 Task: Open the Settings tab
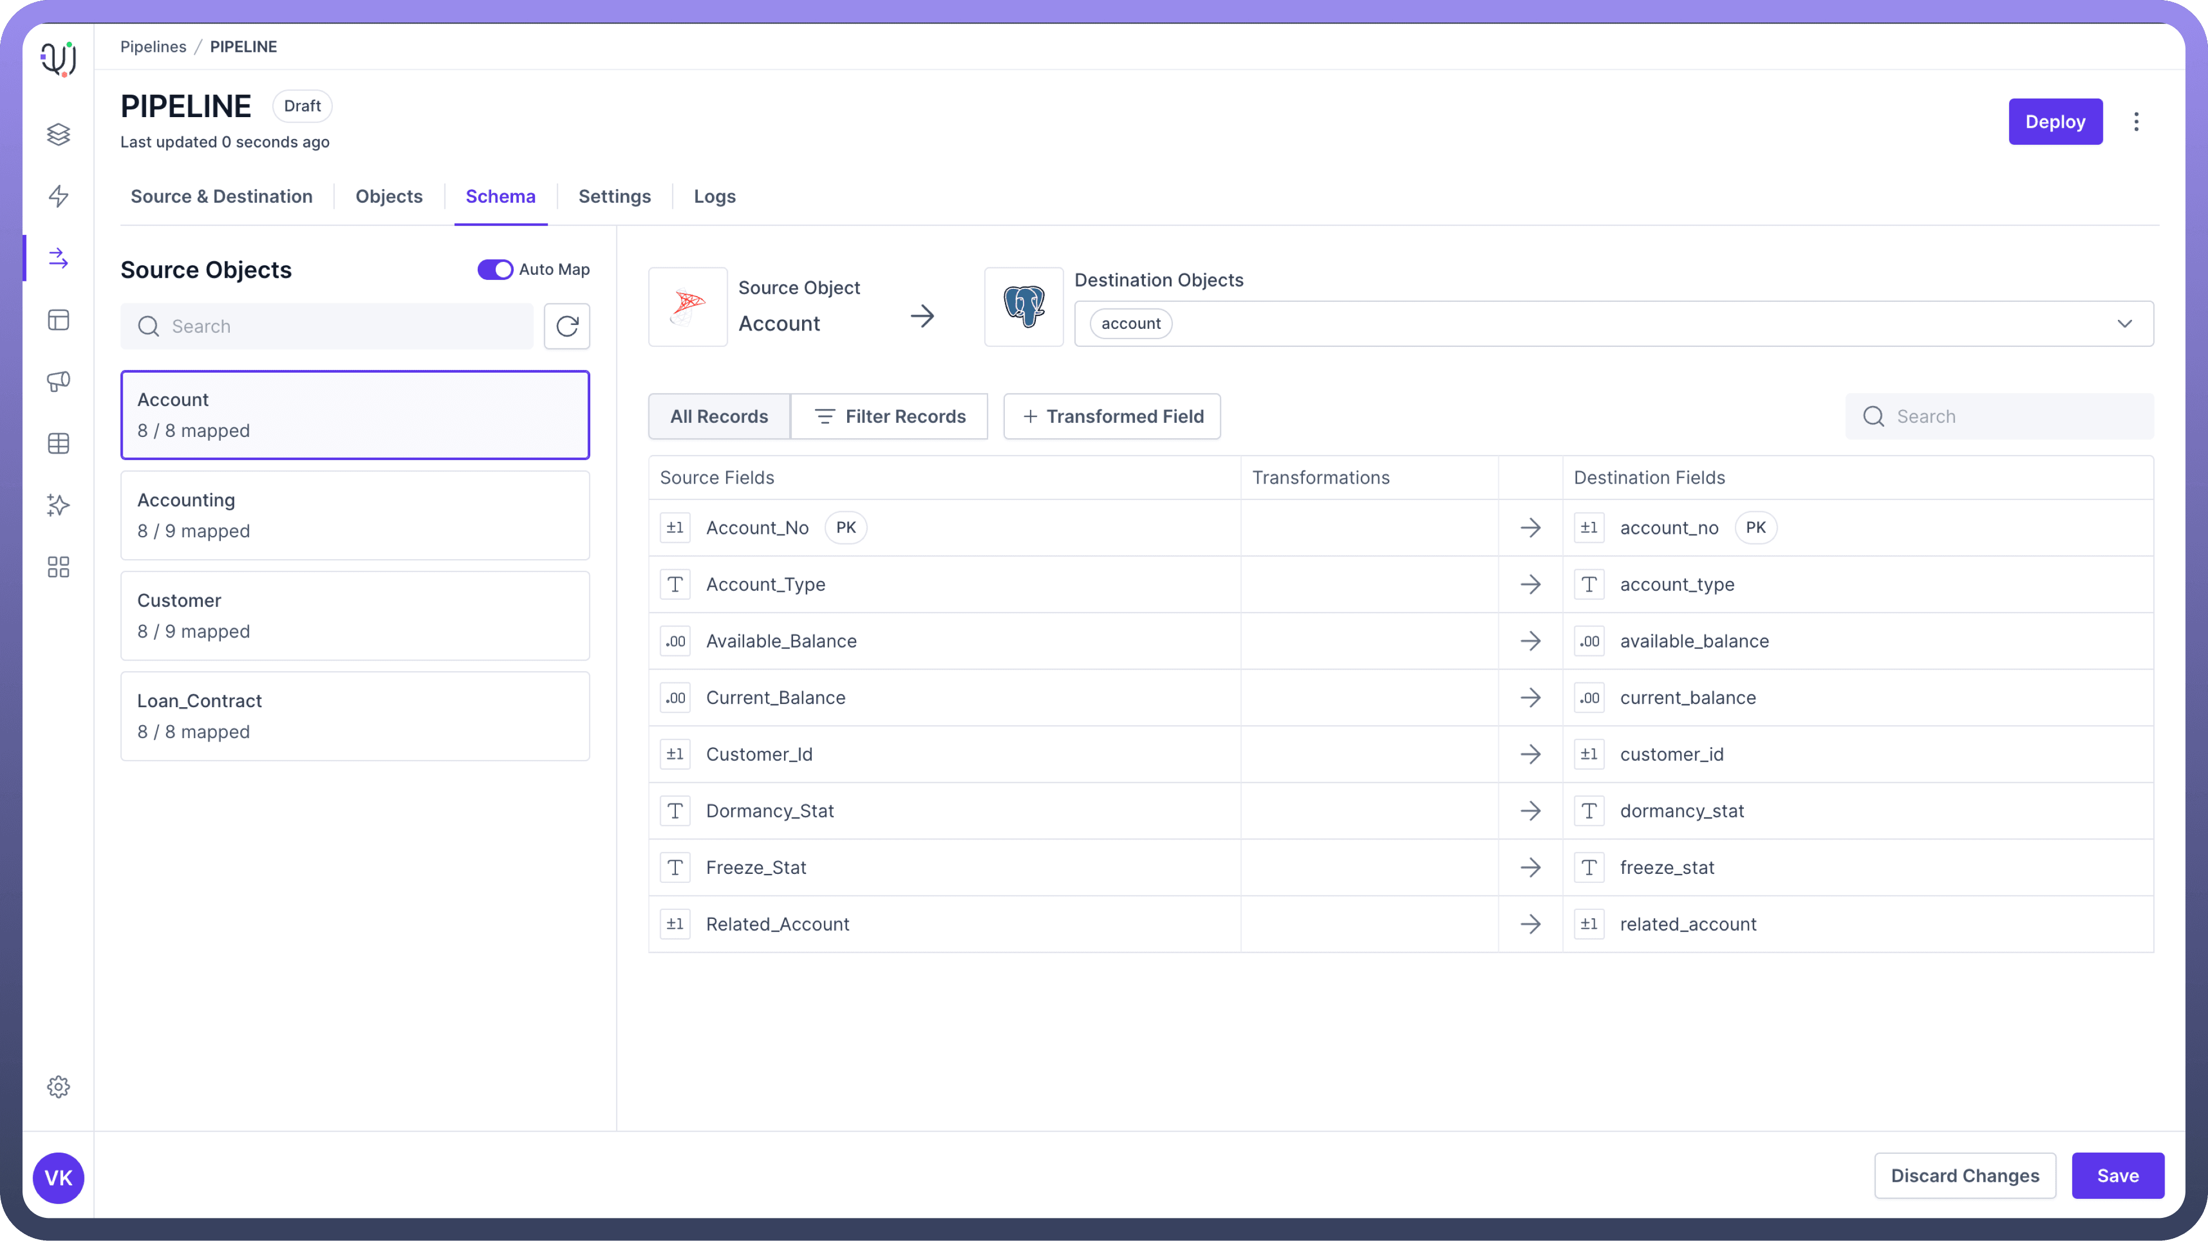[x=614, y=197]
